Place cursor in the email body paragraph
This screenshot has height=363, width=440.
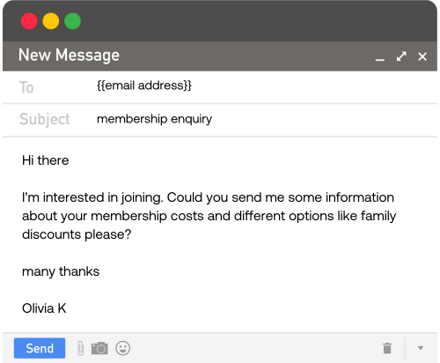(209, 216)
